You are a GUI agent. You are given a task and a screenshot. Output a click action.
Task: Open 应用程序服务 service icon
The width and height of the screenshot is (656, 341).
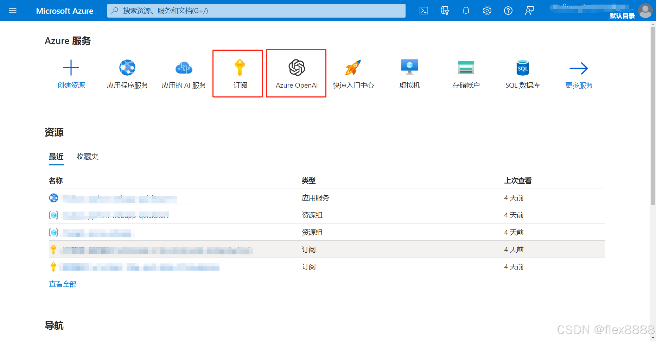[x=127, y=68]
